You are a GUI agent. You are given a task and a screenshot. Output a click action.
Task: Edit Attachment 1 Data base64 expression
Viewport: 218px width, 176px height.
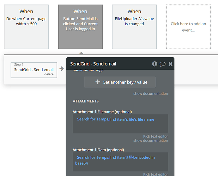pos(120,162)
